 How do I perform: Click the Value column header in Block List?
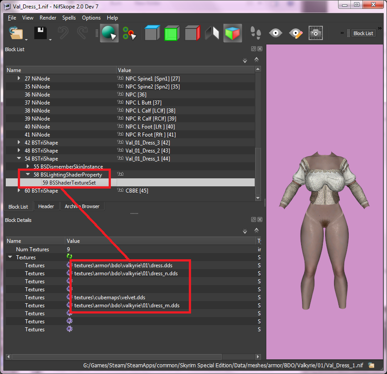tap(186, 70)
